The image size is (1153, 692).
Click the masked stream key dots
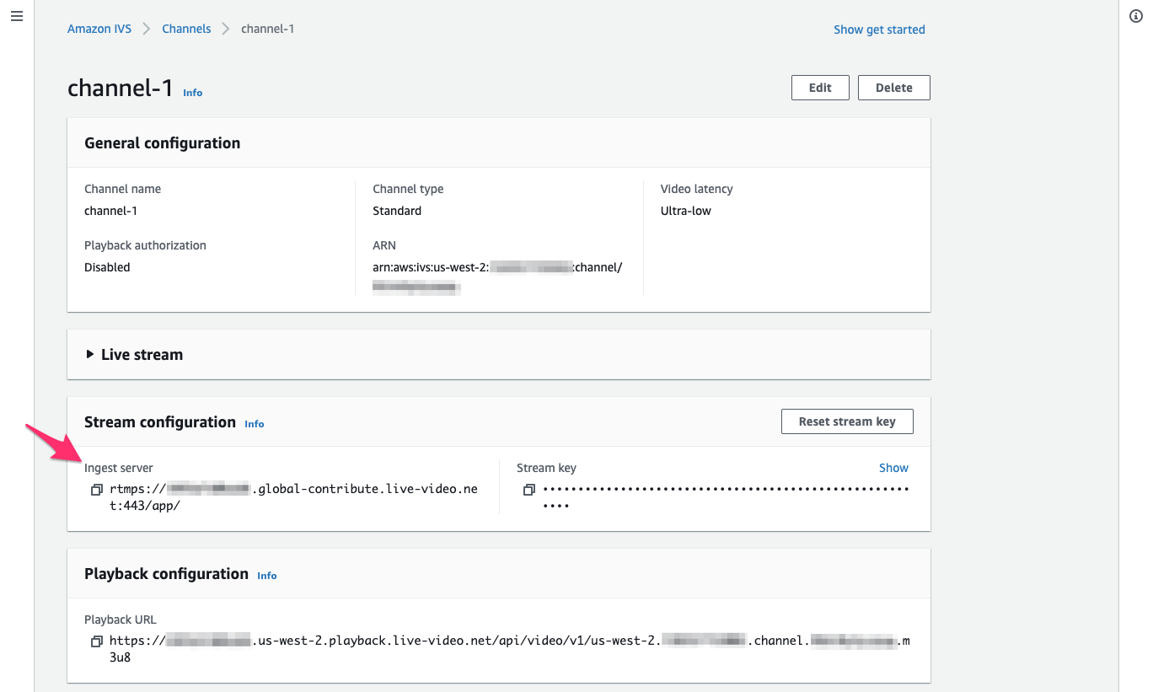click(x=726, y=497)
